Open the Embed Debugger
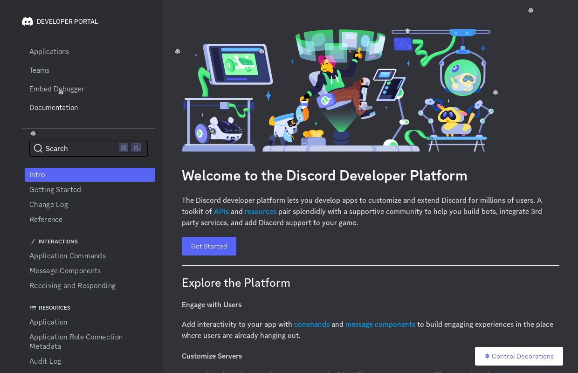The width and height of the screenshot is (578, 373). click(57, 89)
